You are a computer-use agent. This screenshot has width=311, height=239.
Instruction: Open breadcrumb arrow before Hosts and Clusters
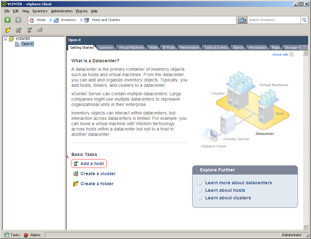coord(81,20)
